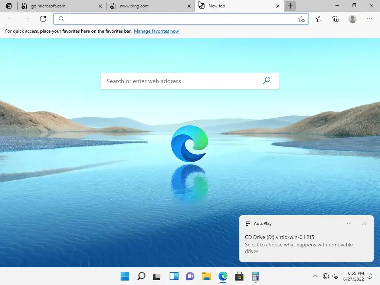Open the tab actions menu icon
This screenshot has height=285, width=380.
click(x=9, y=6)
